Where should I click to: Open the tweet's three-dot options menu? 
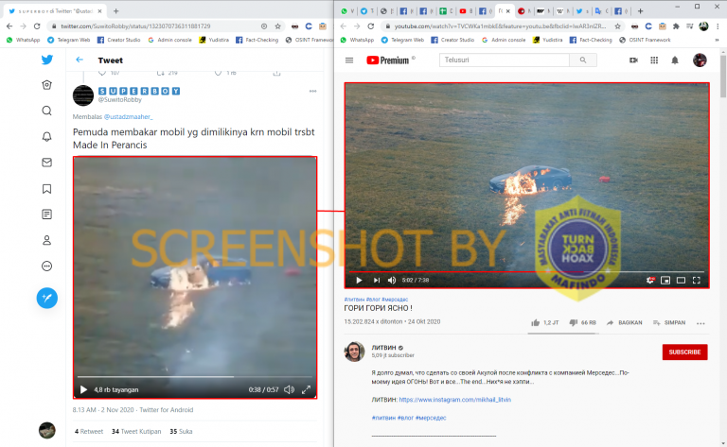point(313,91)
